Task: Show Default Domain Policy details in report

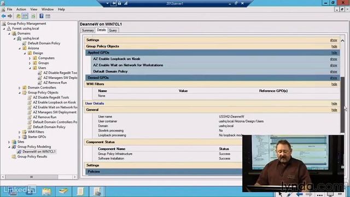Action: click(x=334, y=72)
